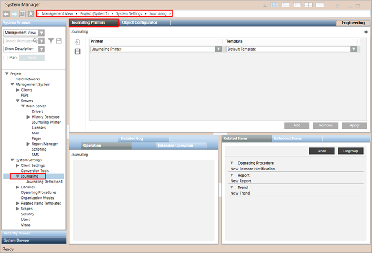The width and height of the screenshot is (372, 253).
Task: Open the Journaling Printer dropdown
Action: (x=218, y=49)
